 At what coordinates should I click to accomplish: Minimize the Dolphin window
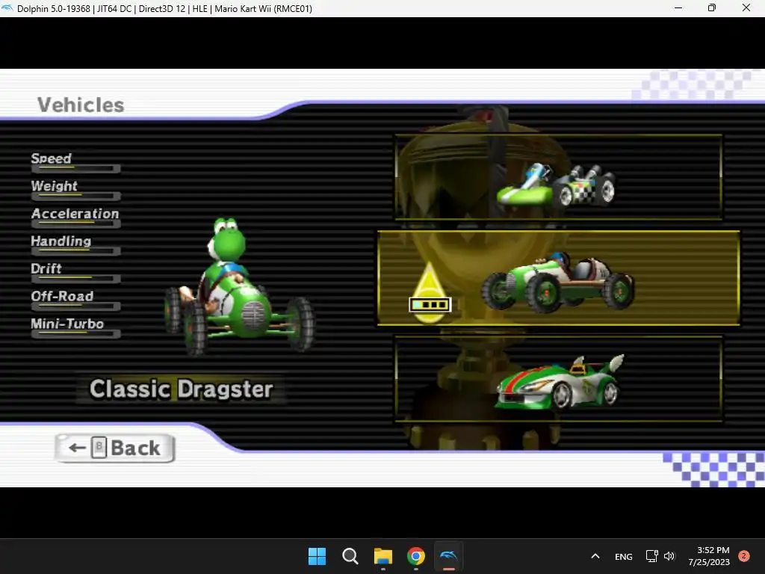click(678, 7)
